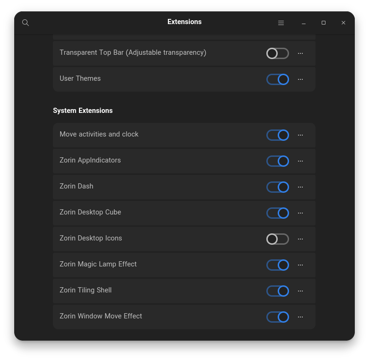Screen dimensions: 369x360
Task: Open the hamburger main menu
Action: point(281,23)
